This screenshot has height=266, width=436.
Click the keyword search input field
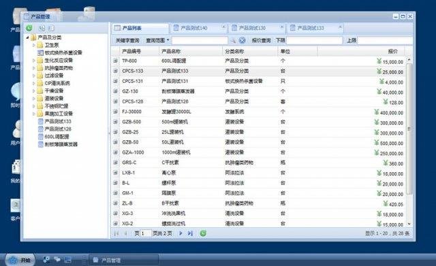point(200,41)
